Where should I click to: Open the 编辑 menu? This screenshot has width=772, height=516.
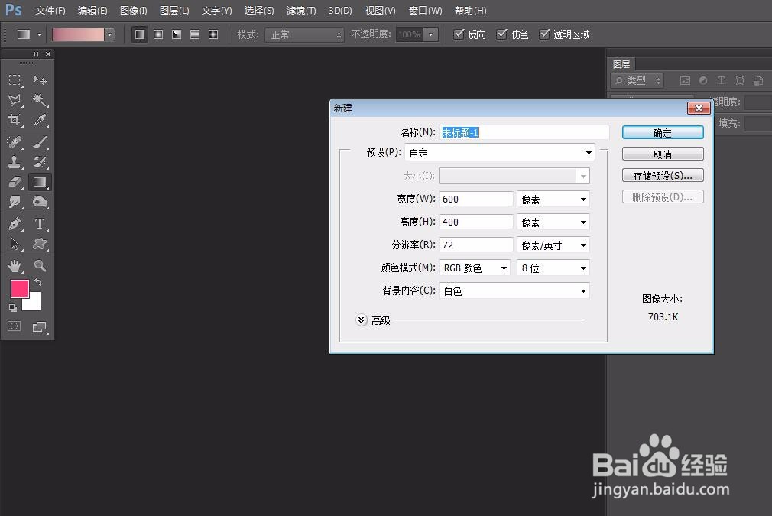tap(92, 11)
